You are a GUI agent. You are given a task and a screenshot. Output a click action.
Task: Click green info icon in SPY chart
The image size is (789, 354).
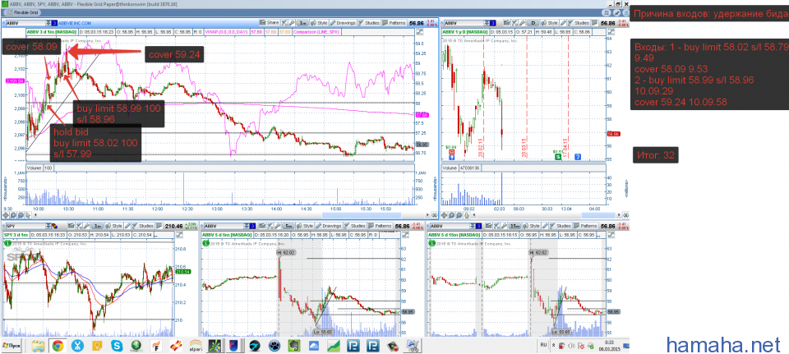click(7, 241)
